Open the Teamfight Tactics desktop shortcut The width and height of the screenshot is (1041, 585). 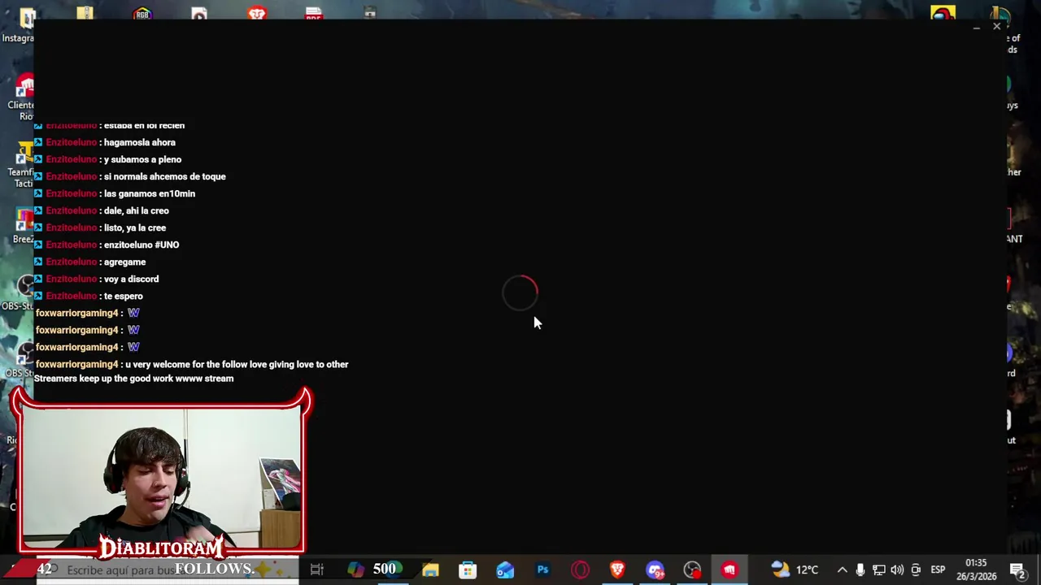coord(23,166)
